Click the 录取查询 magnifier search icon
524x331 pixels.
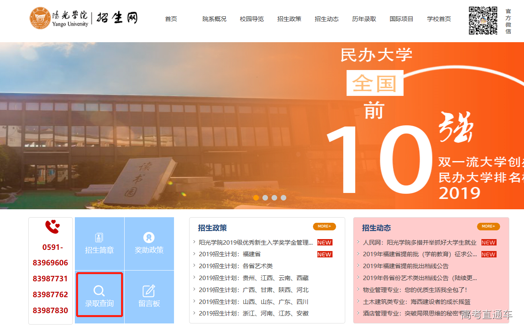point(99,290)
